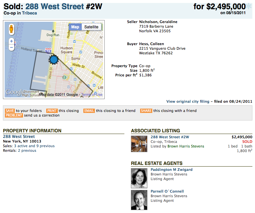
Task: View 2 previous rentals
Action: (x=27, y=150)
